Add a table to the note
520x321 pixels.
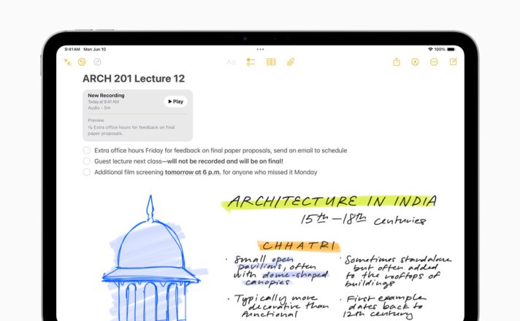271,62
